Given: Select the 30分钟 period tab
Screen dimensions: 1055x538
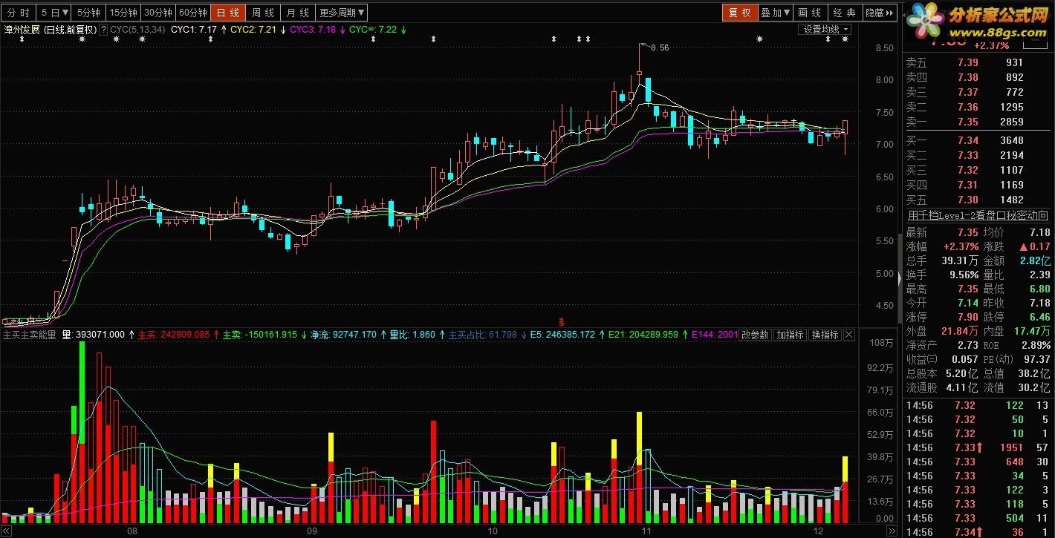Looking at the screenshot, I should (158, 13).
